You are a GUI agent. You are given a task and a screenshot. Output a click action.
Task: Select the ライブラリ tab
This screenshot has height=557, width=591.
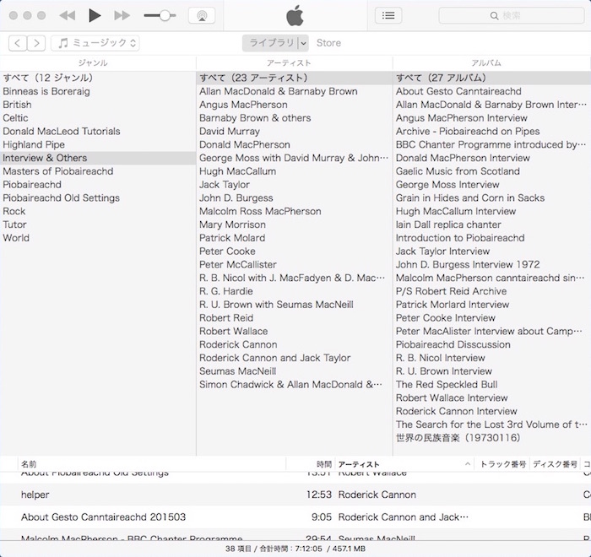click(x=270, y=43)
